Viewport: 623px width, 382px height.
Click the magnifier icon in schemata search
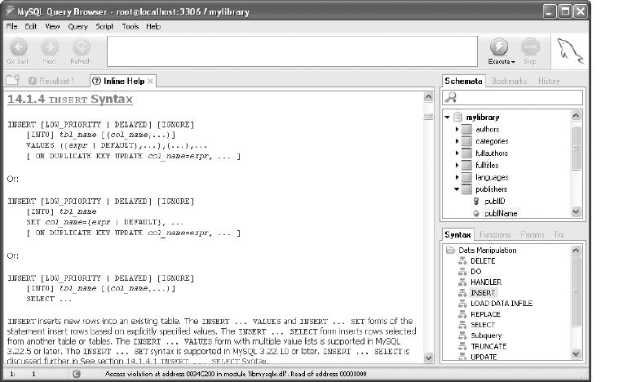[x=451, y=97]
